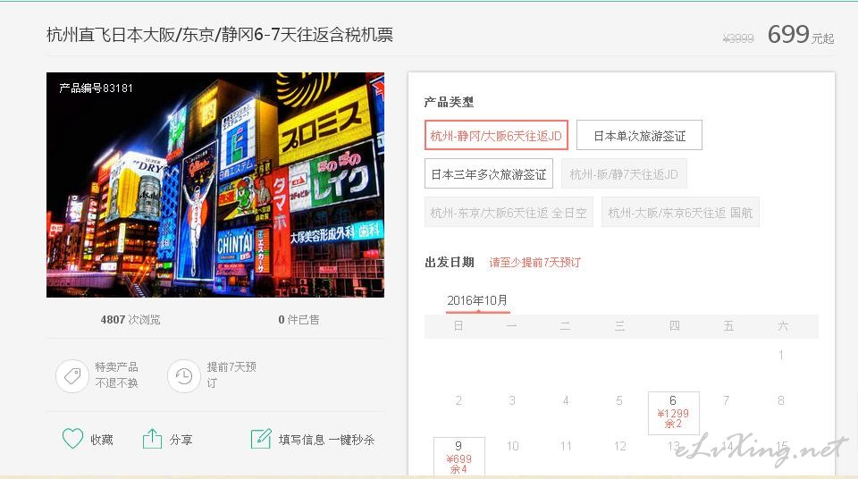
Task: Click the 日 Sunday column header
Action: tap(458, 326)
